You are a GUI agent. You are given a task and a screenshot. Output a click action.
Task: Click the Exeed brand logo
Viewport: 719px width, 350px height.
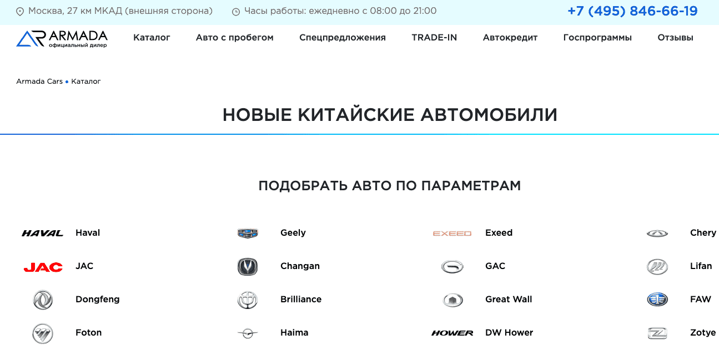tap(452, 232)
